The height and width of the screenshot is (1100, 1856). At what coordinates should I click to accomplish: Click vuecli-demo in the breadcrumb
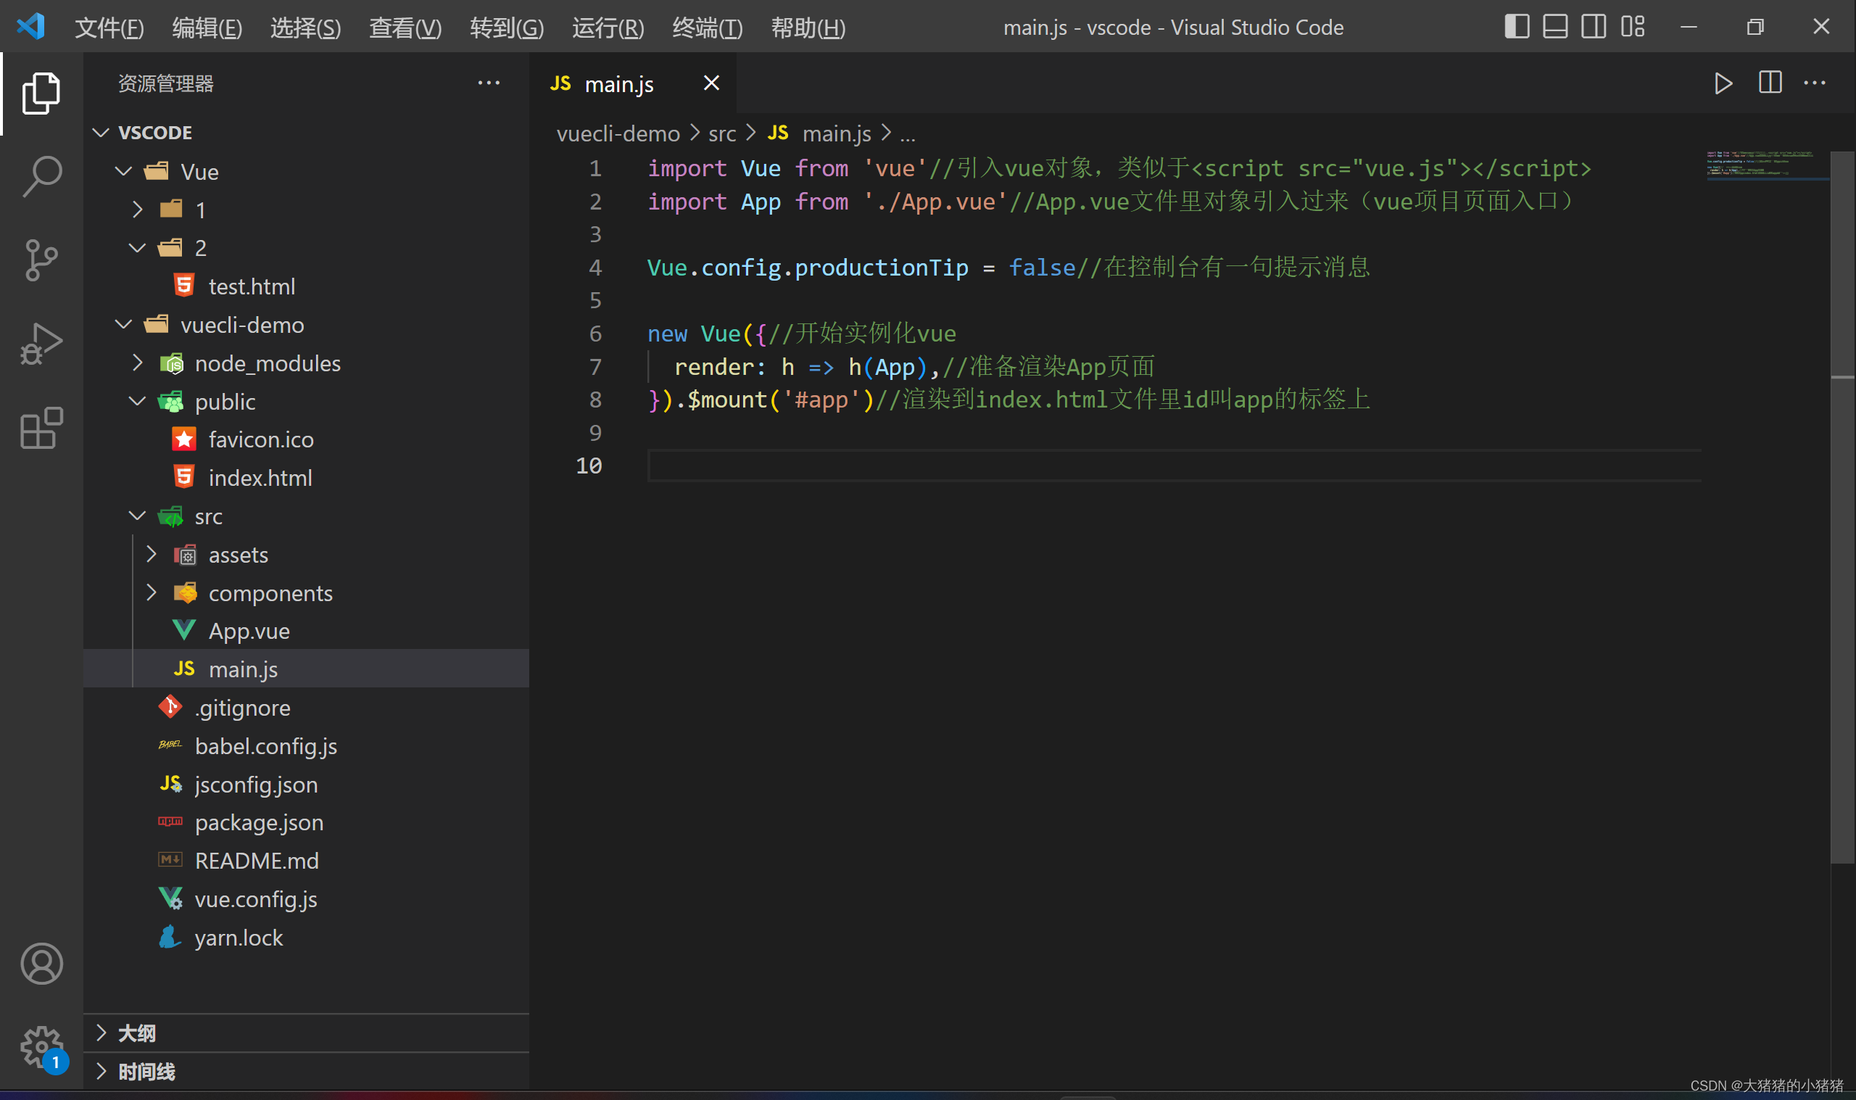618,133
